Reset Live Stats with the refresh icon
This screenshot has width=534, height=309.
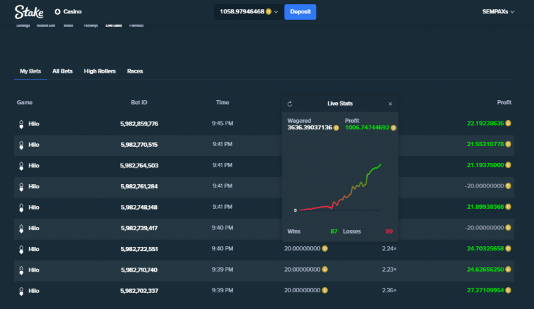pos(290,104)
